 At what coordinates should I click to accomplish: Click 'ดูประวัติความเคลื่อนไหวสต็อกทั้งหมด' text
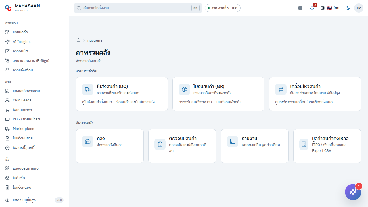[304, 102]
